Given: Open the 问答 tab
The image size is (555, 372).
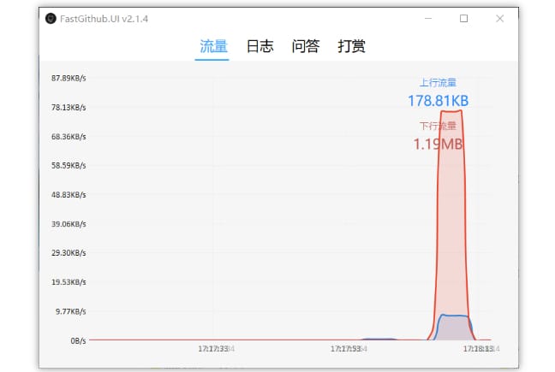Looking at the screenshot, I should coord(306,47).
